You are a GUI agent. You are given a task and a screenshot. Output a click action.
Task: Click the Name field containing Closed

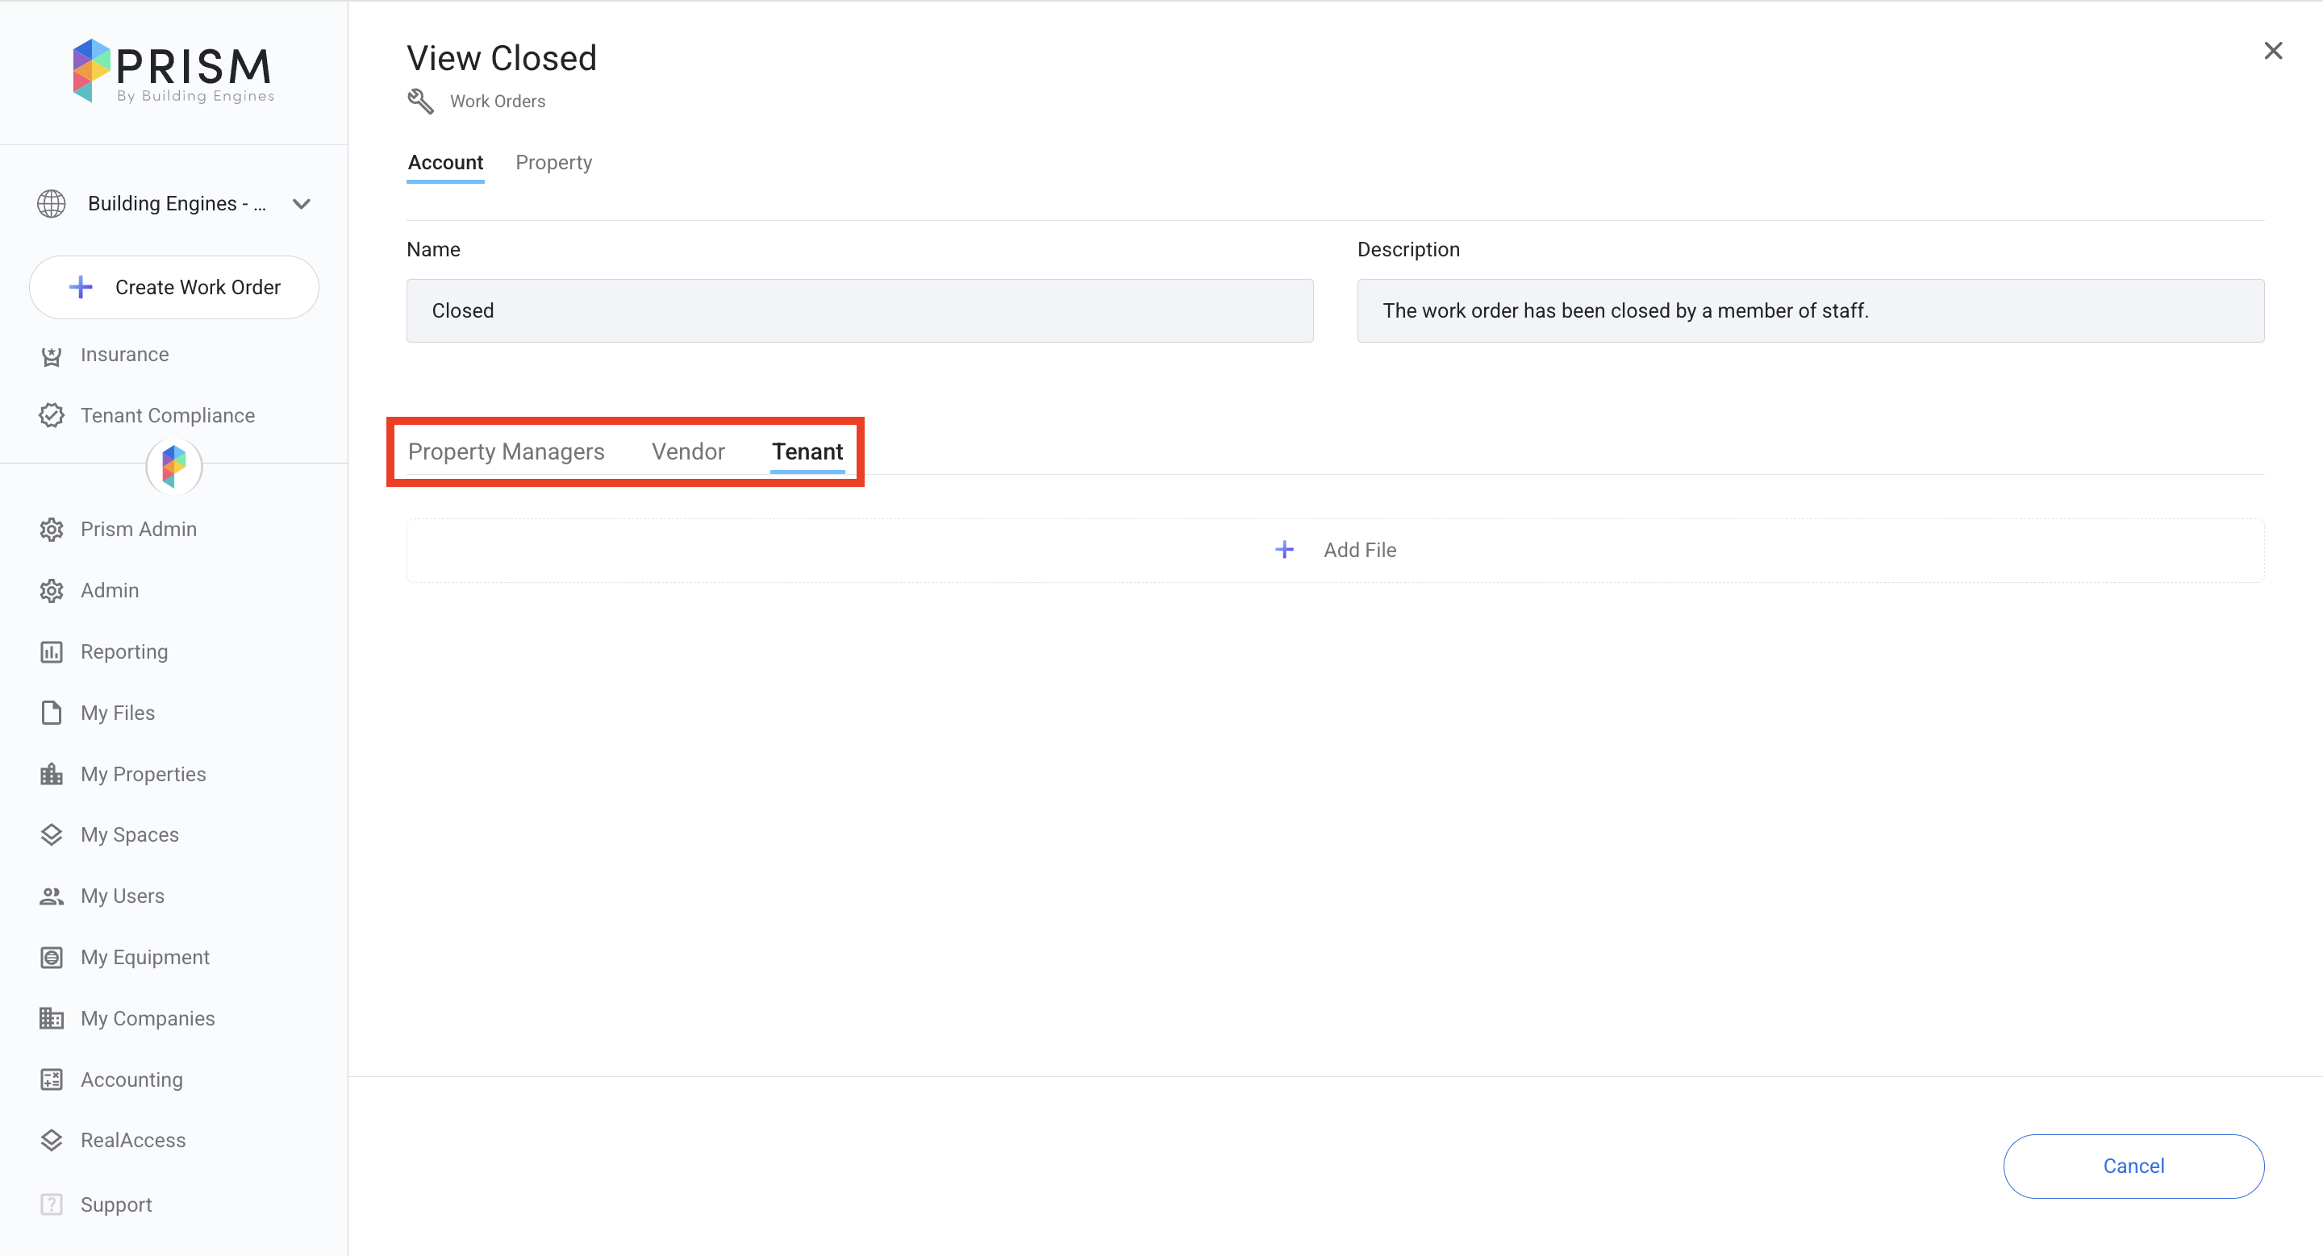[x=858, y=311]
